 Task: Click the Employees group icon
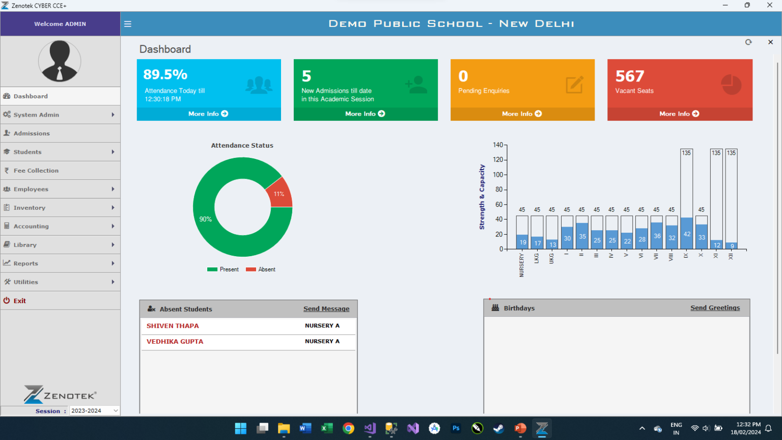(x=7, y=189)
